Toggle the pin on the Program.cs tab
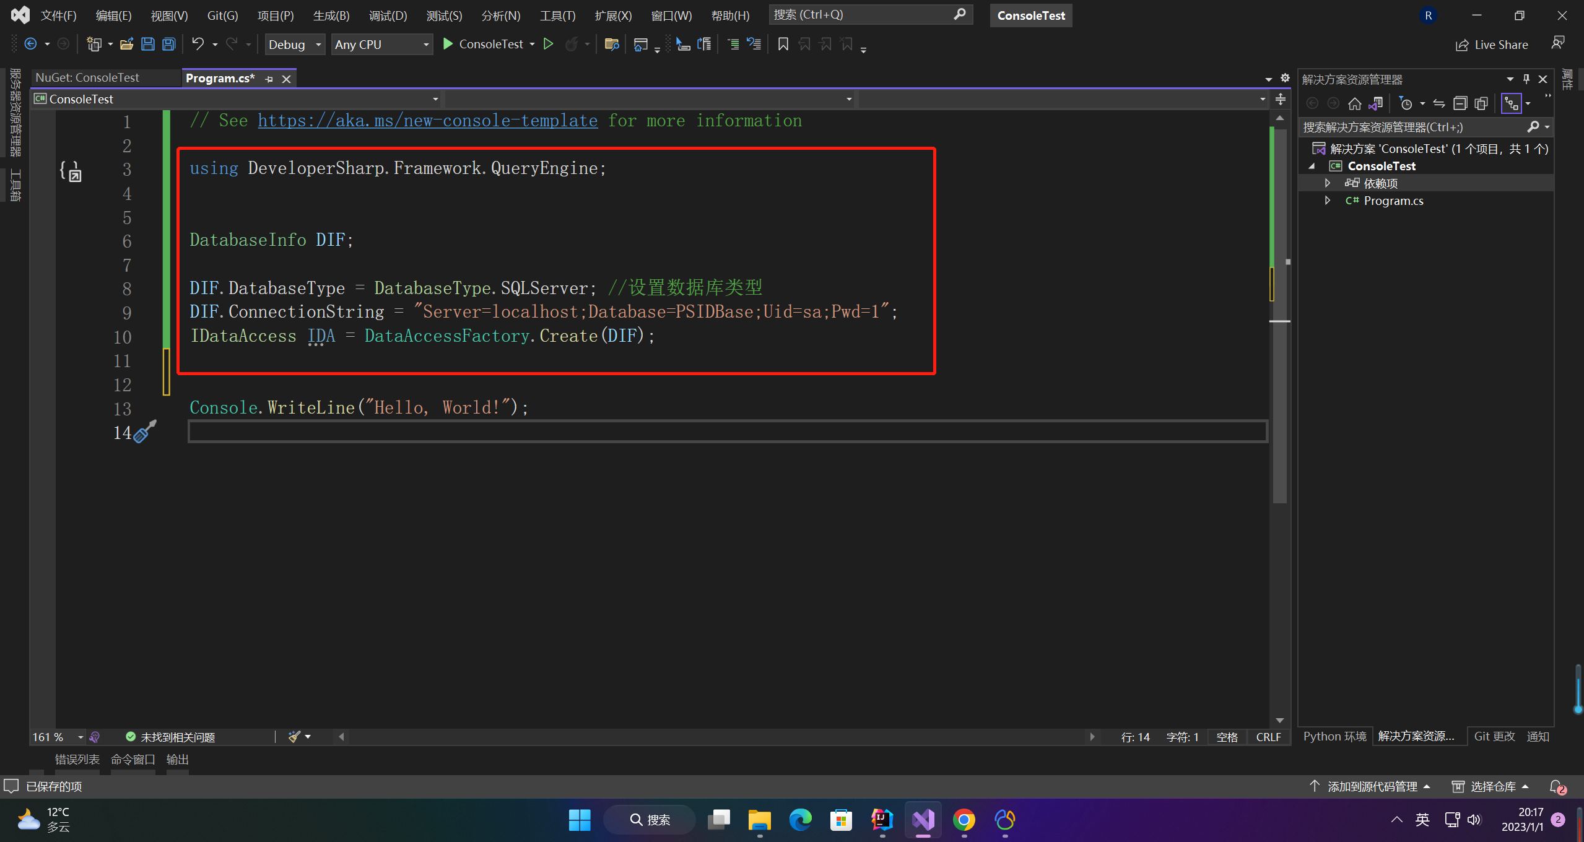The image size is (1584, 842). (x=269, y=79)
